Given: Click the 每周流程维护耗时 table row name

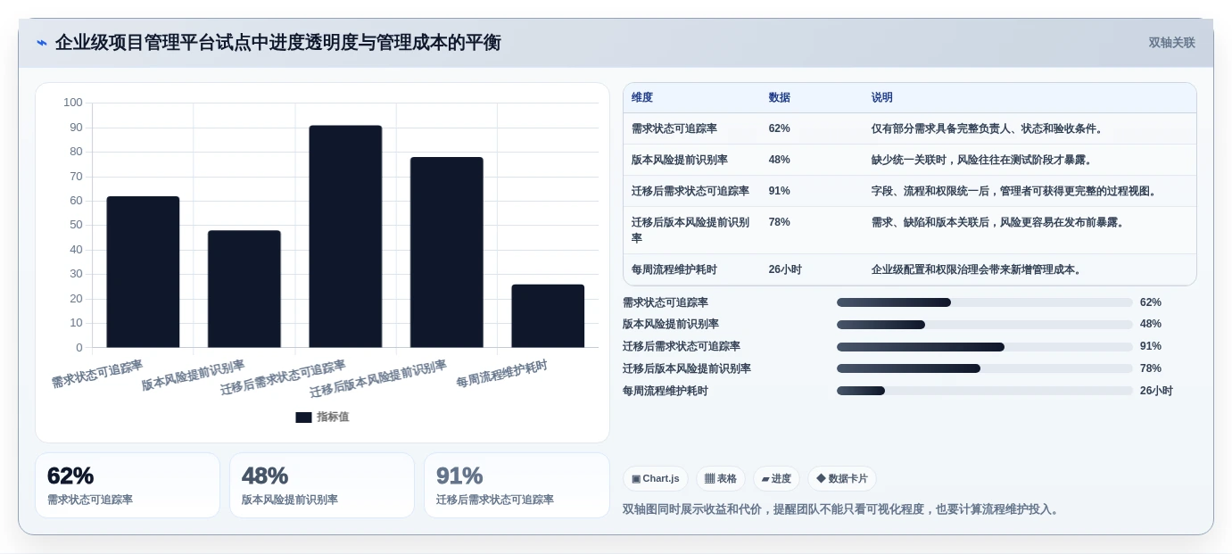Looking at the screenshot, I should coord(674,269).
